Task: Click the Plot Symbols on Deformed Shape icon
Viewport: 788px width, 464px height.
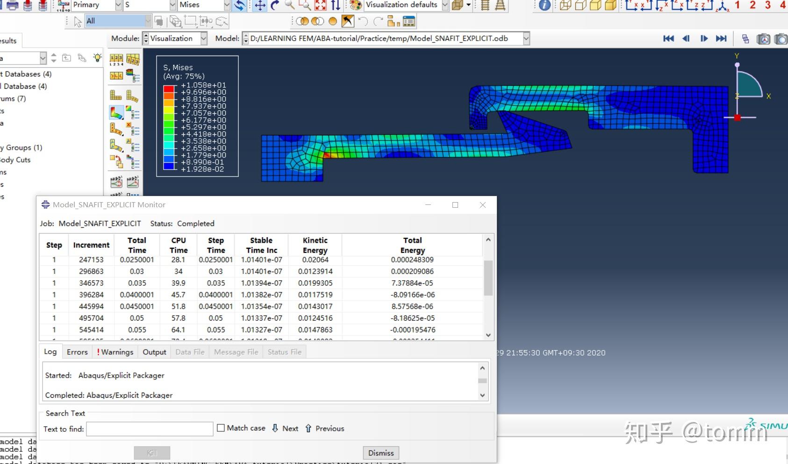Action: pos(116,128)
